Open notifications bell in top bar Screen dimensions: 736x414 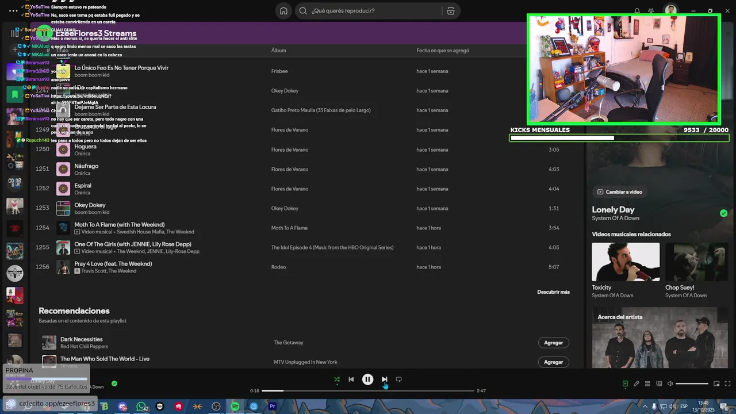(637, 11)
